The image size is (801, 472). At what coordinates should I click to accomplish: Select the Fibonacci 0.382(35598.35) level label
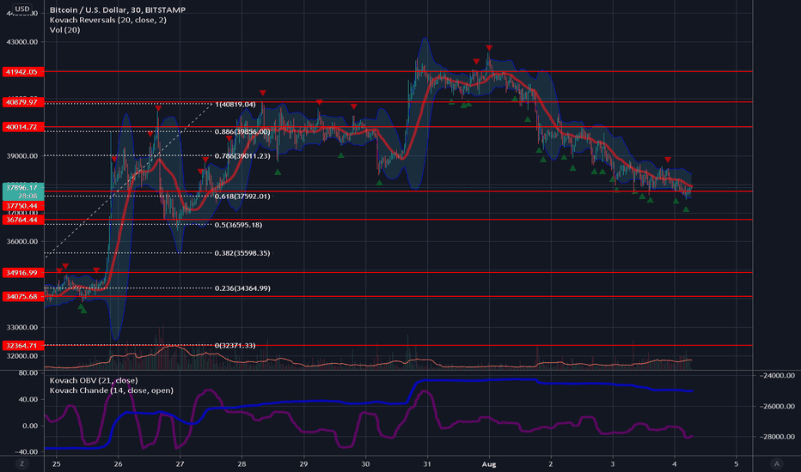pyautogui.click(x=242, y=253)
